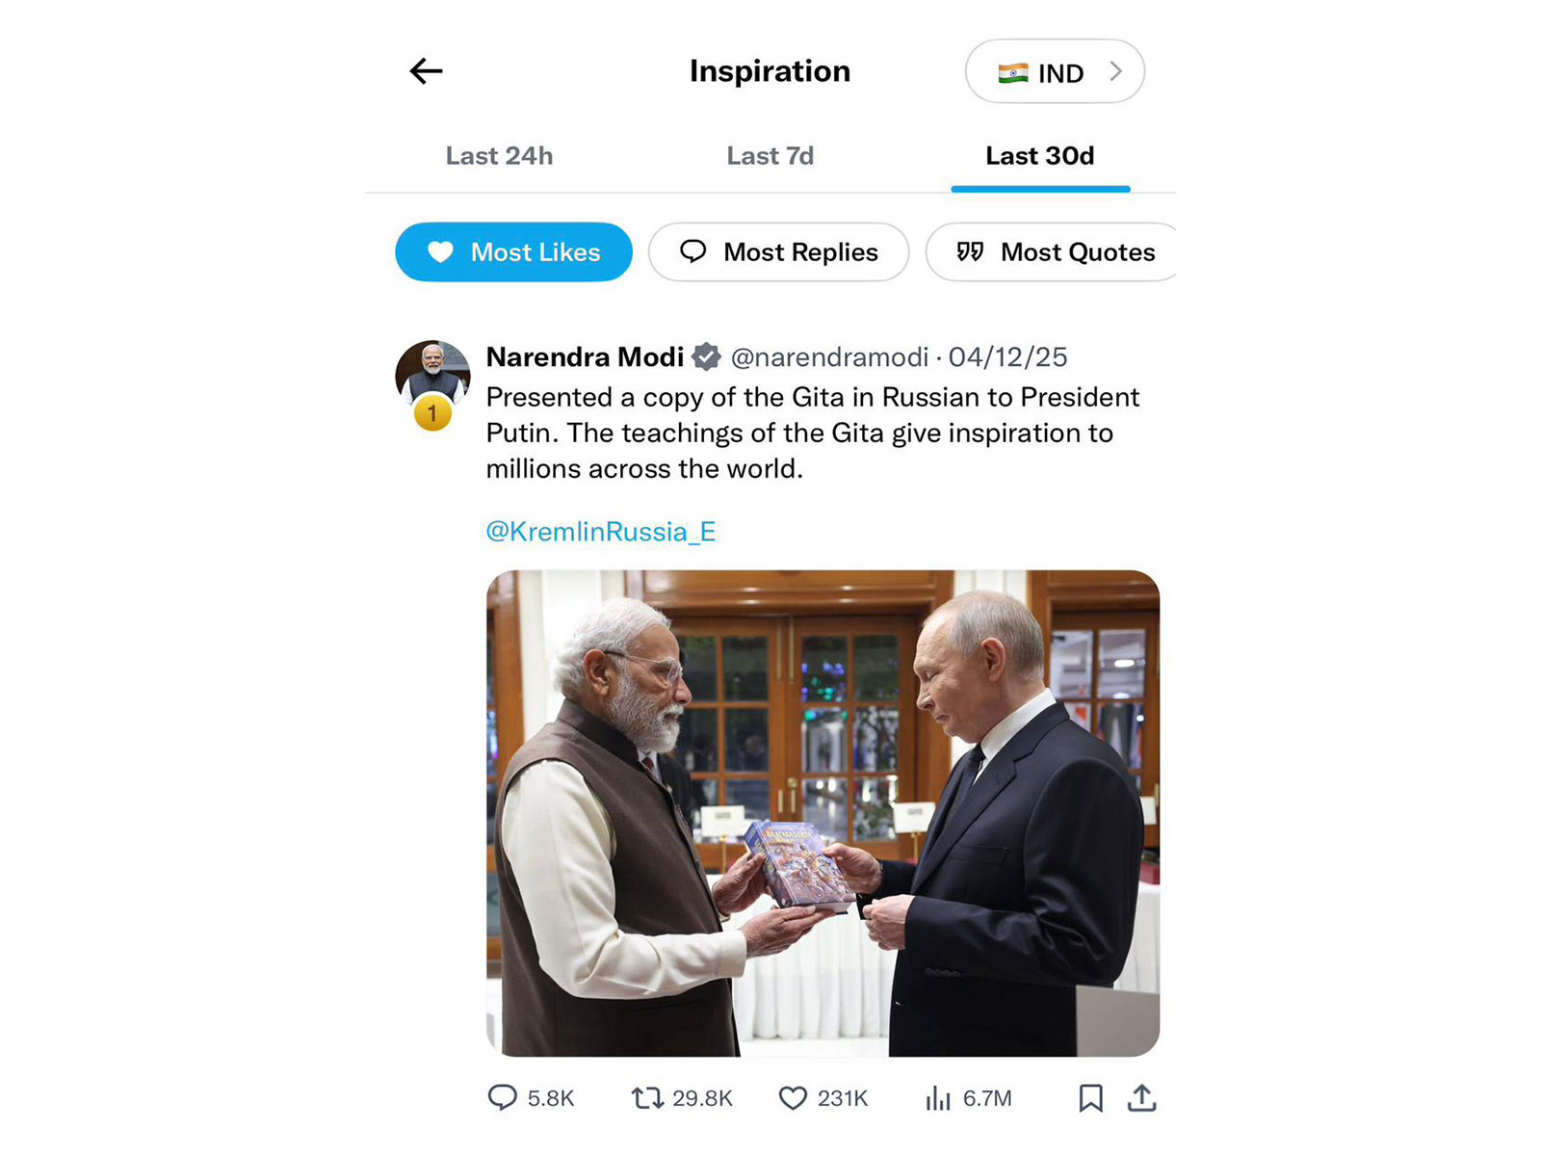
Task: Select the Last 7d tab
Action: (x=770, y=155)
